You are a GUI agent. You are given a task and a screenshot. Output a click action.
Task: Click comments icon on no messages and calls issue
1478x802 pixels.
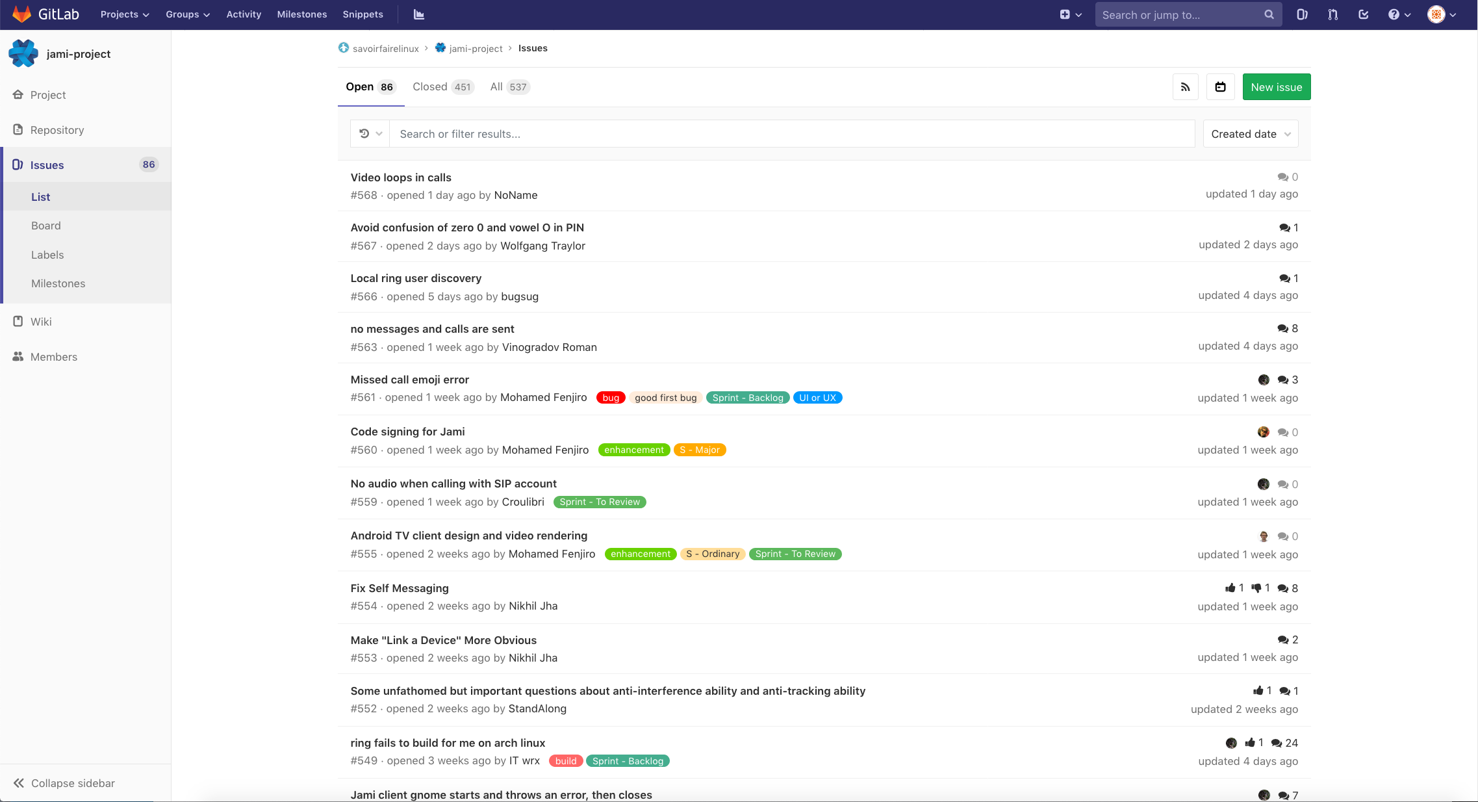click(1282, 329)
